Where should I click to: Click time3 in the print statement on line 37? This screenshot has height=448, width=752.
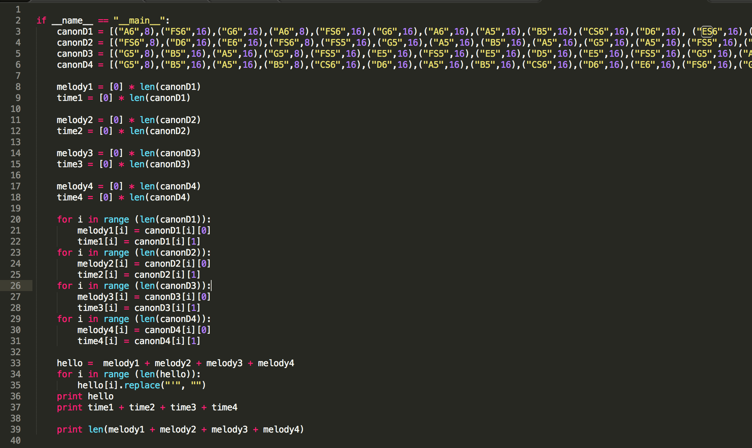tap(183, 407)
